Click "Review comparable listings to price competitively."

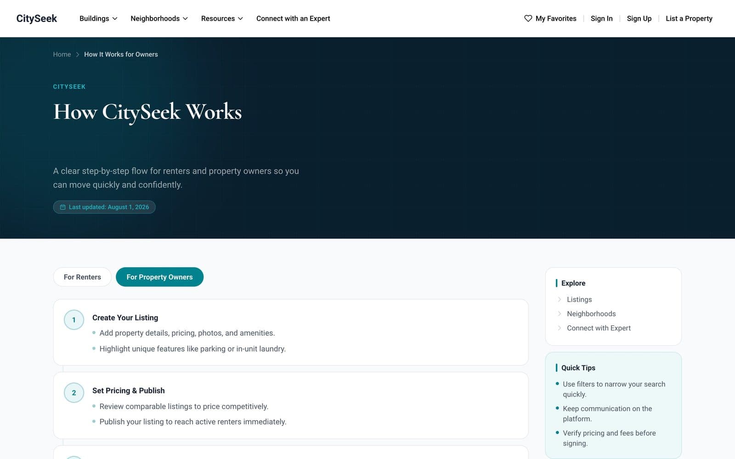(x=184, y=406)
